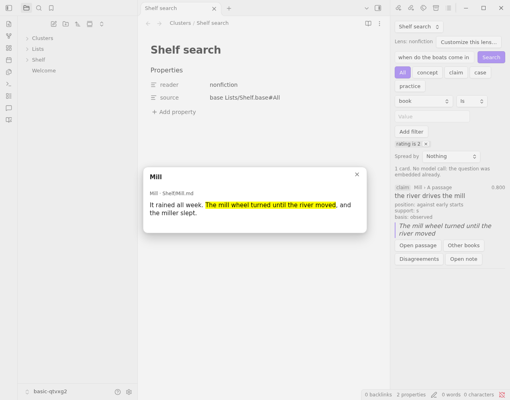This screenshot has height=400, width=510.
Task: Create a new note in file explorer
Action: (54, 24)
